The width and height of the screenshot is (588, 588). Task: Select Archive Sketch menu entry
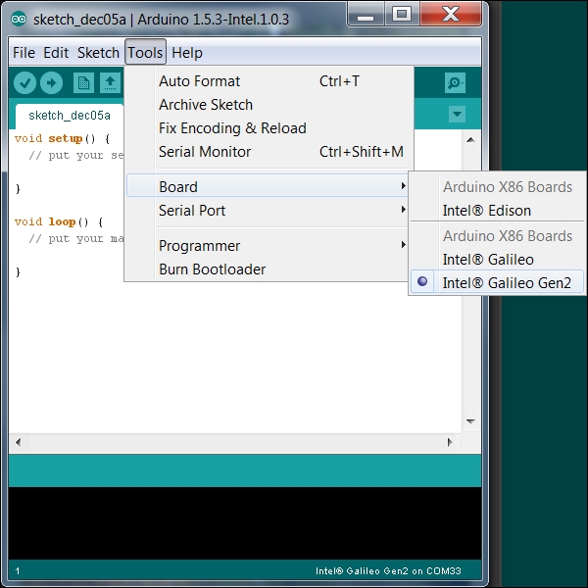(x=268, y=105)
